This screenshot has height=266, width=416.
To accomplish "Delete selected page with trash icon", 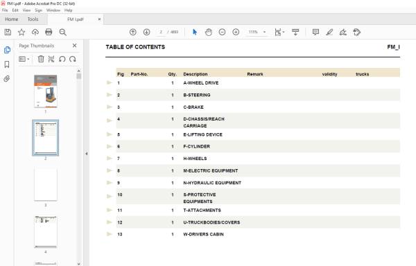I will coord(41,59).
